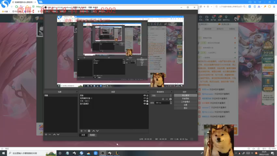Viewport: 277px width, 156px height.
Task: Pop out the 来源 dock panel icon
Action: coord(148,92)
